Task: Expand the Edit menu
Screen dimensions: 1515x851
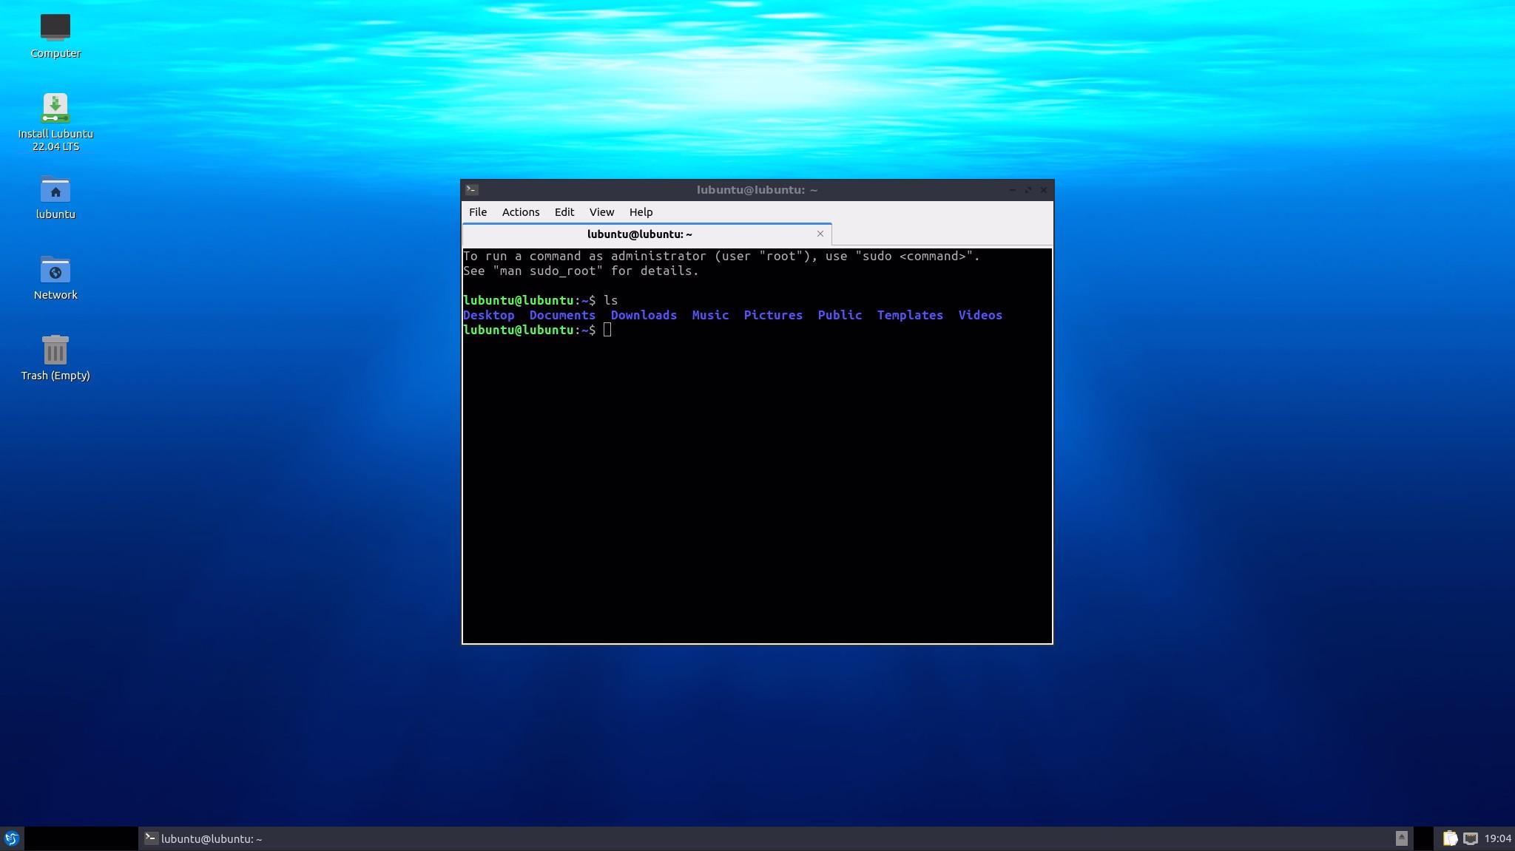Action: click(564, 212)
